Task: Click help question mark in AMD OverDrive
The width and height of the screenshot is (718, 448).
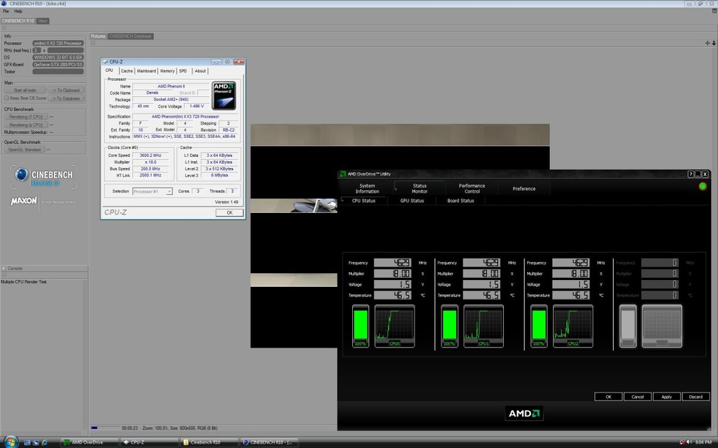Action: 690,174
